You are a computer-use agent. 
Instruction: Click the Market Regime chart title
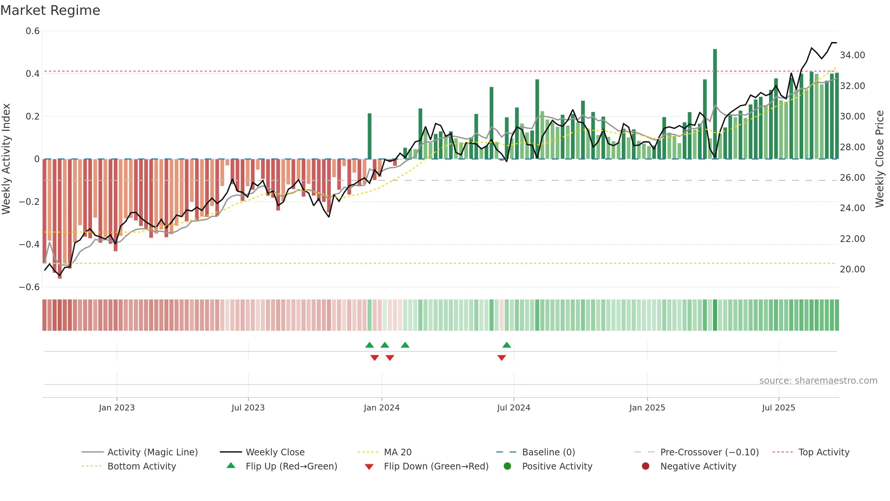click(50, 10)
